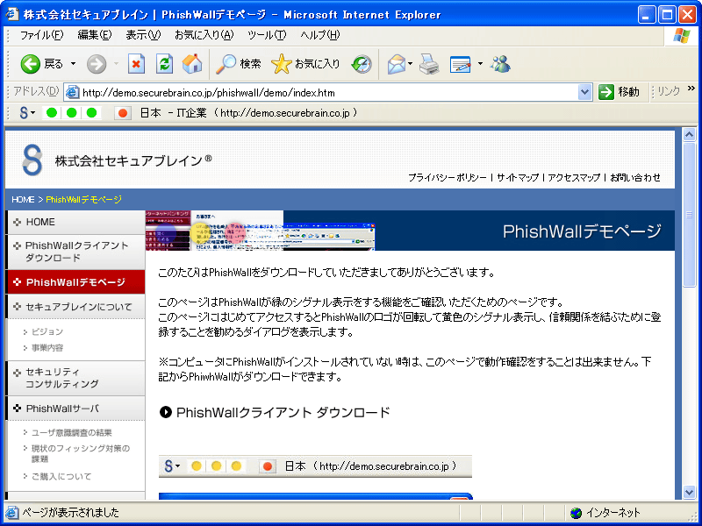
Task: Open サイトマップ link
Action: click(518, 178)
